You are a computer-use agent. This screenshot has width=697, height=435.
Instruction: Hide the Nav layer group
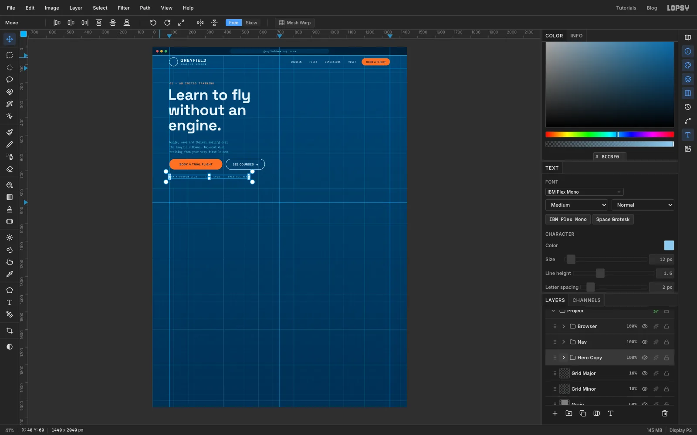[645, 342]
